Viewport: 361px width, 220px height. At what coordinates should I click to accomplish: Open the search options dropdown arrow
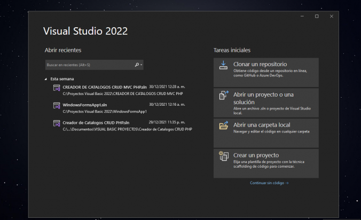point(142,65)
